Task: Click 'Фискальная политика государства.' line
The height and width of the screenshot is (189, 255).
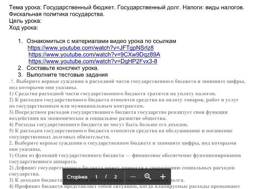Action: click(x=57, y=14)
